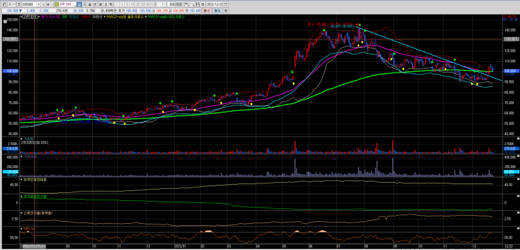Click the date field 2023/12/22
This screenshot has height=250, width=520.
pyautogui.click(x=214, y=4)
